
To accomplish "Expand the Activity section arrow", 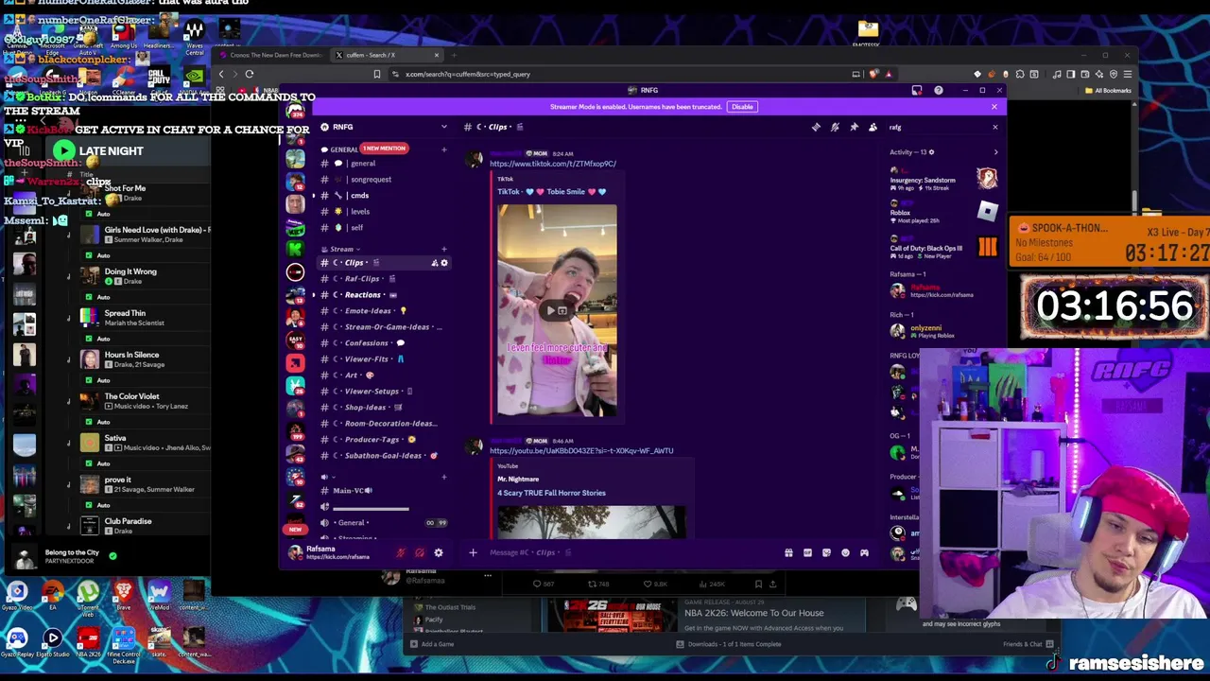I will tap(995, 152).
